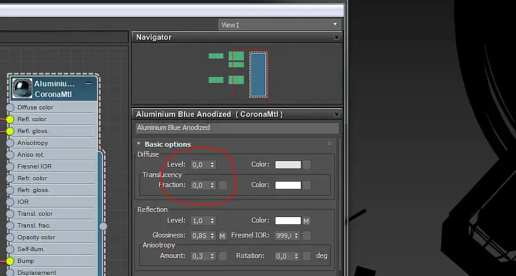Click the Translucency Color map slot button
This screenshot has width=516, height=276.
306,185
